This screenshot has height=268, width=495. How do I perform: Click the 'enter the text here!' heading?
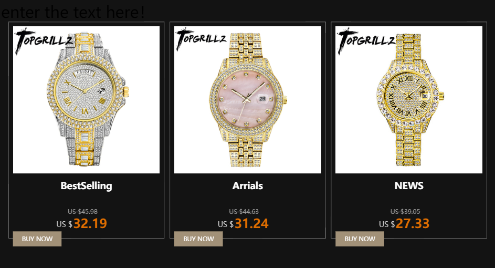point(73,12)
